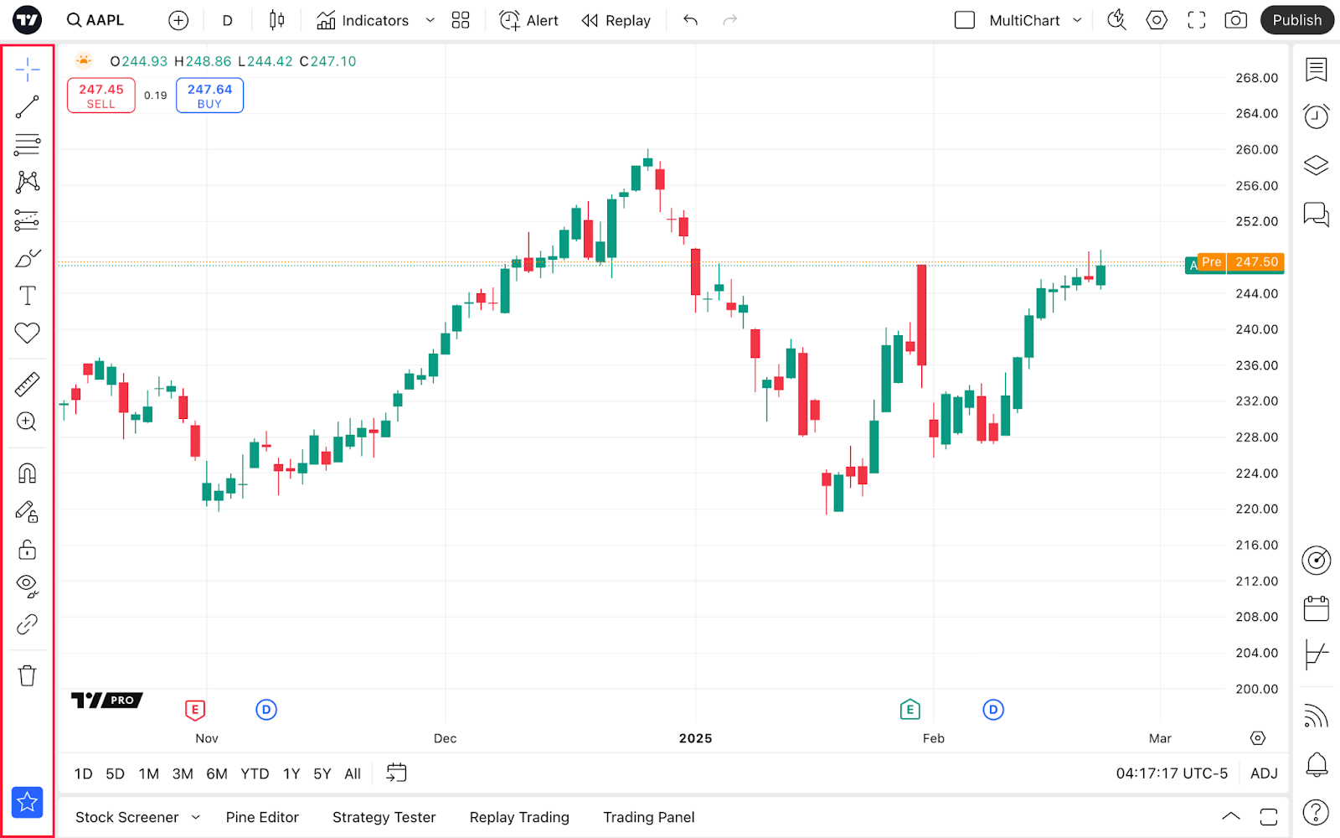Open the help center question icon

coord(1317,812)
